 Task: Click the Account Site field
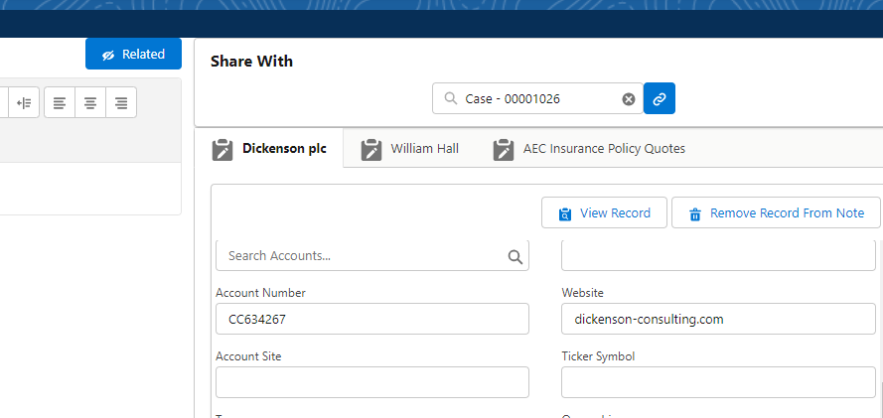tap(372, 382)
